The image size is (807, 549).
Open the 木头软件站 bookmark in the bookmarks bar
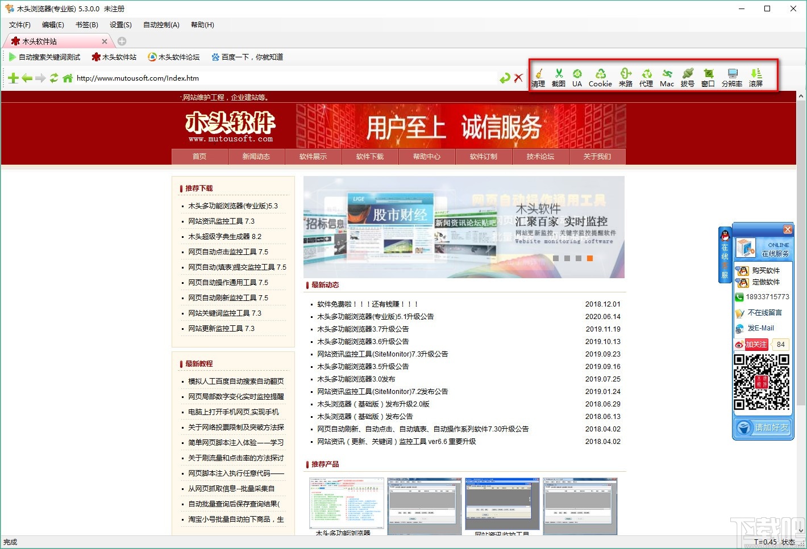pyautogui.click(x=114, y=57)
